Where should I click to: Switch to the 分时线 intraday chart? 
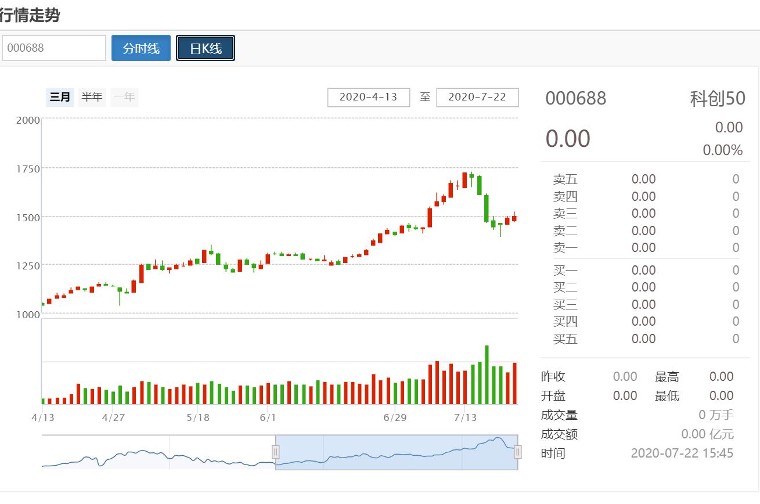pos(141,48)
